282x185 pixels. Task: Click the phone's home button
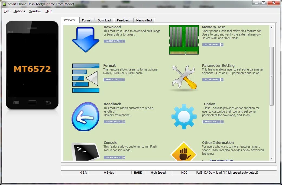(32, 103)
